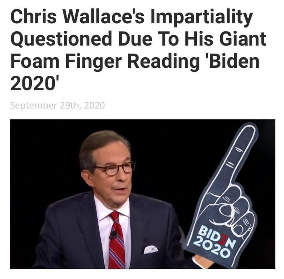This screenshot has width=284, height=279.
Task: Open the Chris Wallace article headline
Action: [138, 49]
